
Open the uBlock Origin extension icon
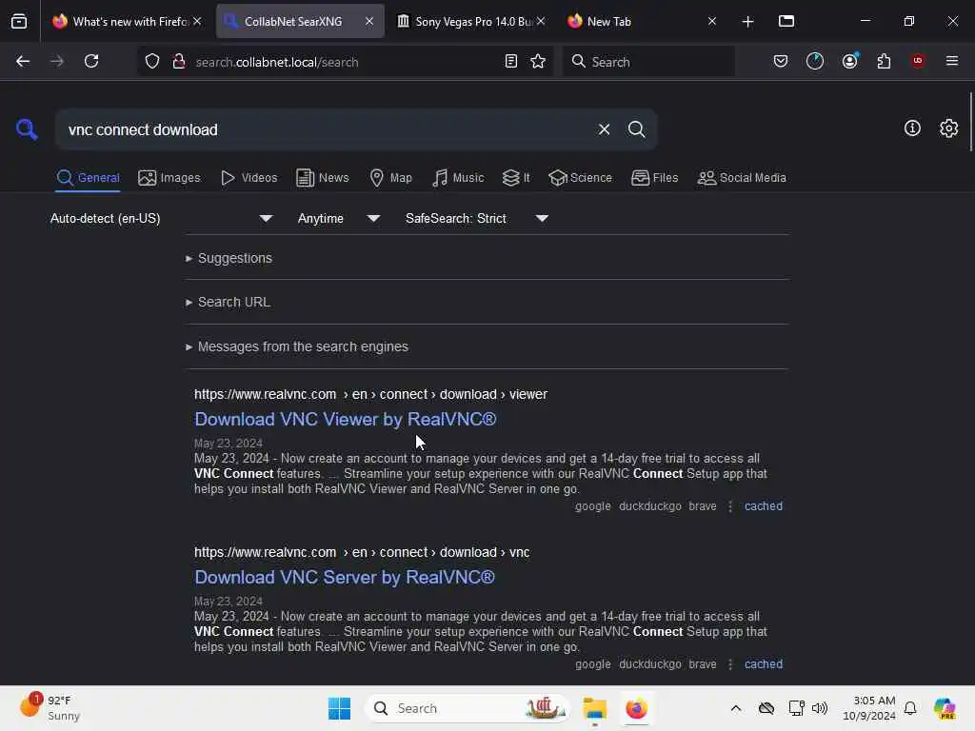(x=918, y=61)
